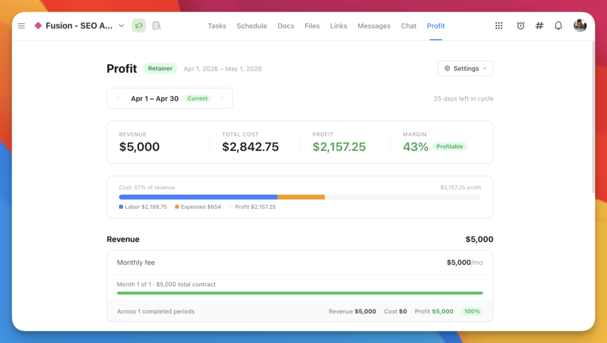Click the project details list icon

point(156,26)
